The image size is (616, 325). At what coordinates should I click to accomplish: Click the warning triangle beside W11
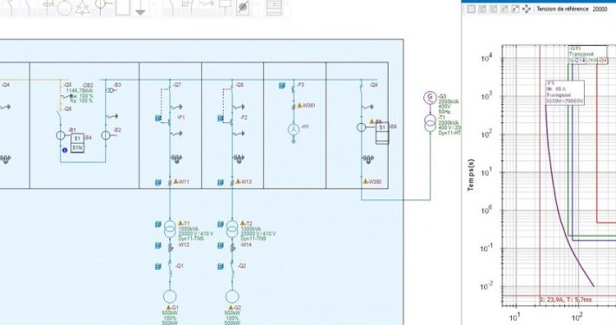[176, 182]
